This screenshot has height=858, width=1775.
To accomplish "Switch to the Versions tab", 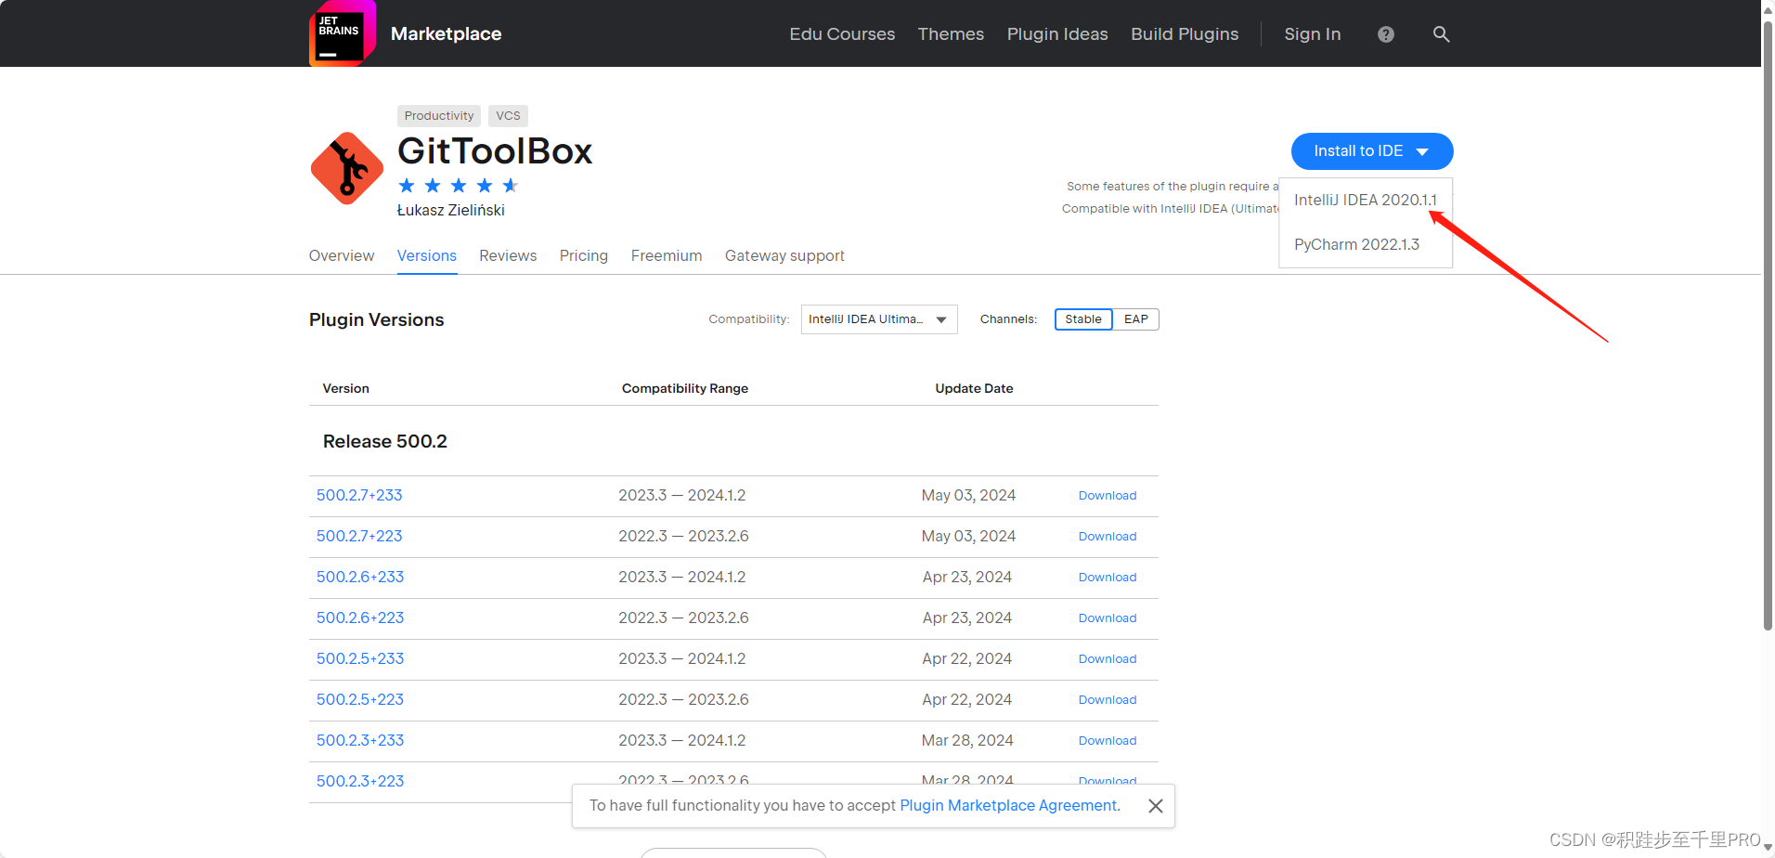I will point(427,255).
